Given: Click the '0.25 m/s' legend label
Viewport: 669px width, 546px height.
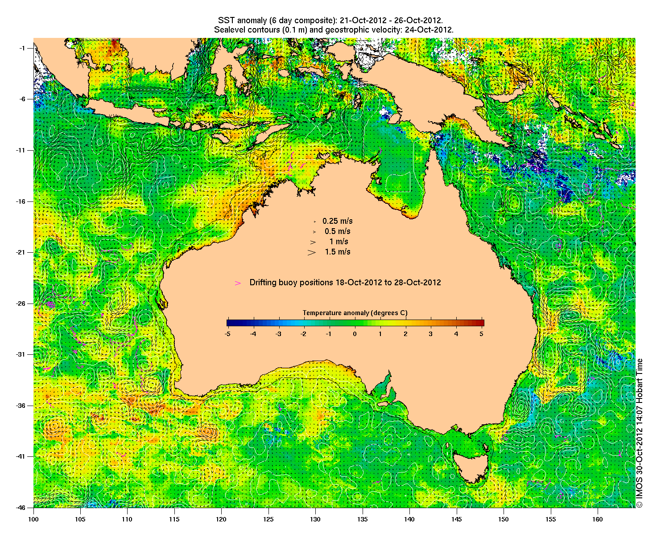Looking at the screenshot, I should click(338, 221).
